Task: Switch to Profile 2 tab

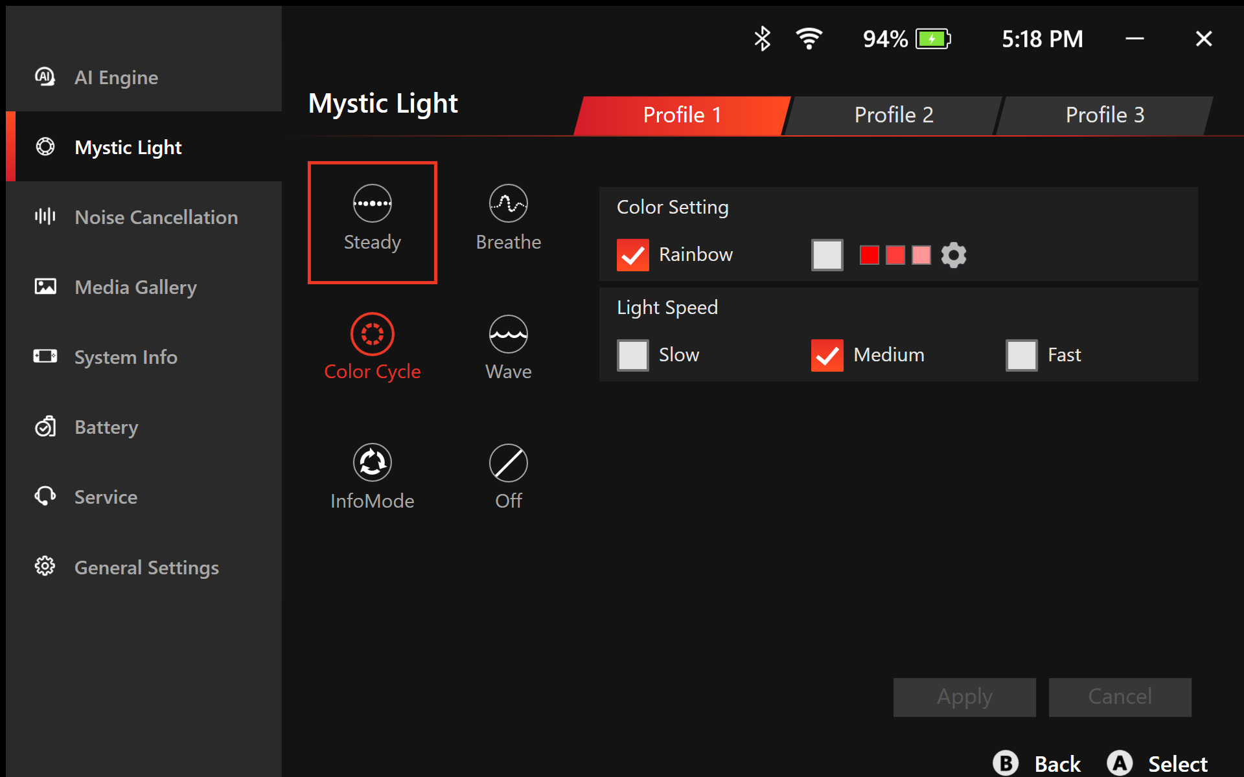Action: tap(893, 115)
